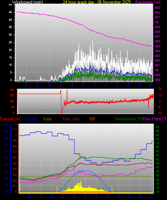Click the upper compass 'N' next to 360
Screen dimensions: 167x200
tap(160, 89)
